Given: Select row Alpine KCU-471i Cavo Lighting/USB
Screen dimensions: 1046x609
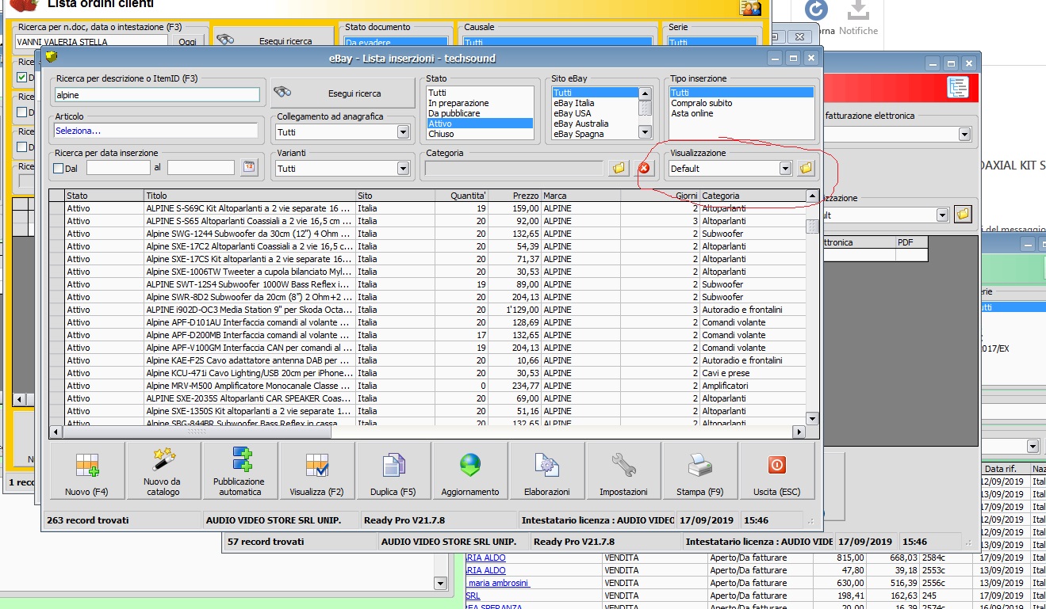Looking at the screenshot, I should 427,373.
